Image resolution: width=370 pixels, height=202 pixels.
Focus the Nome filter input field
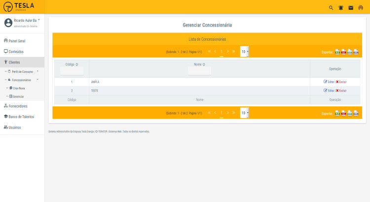point(199,71)
